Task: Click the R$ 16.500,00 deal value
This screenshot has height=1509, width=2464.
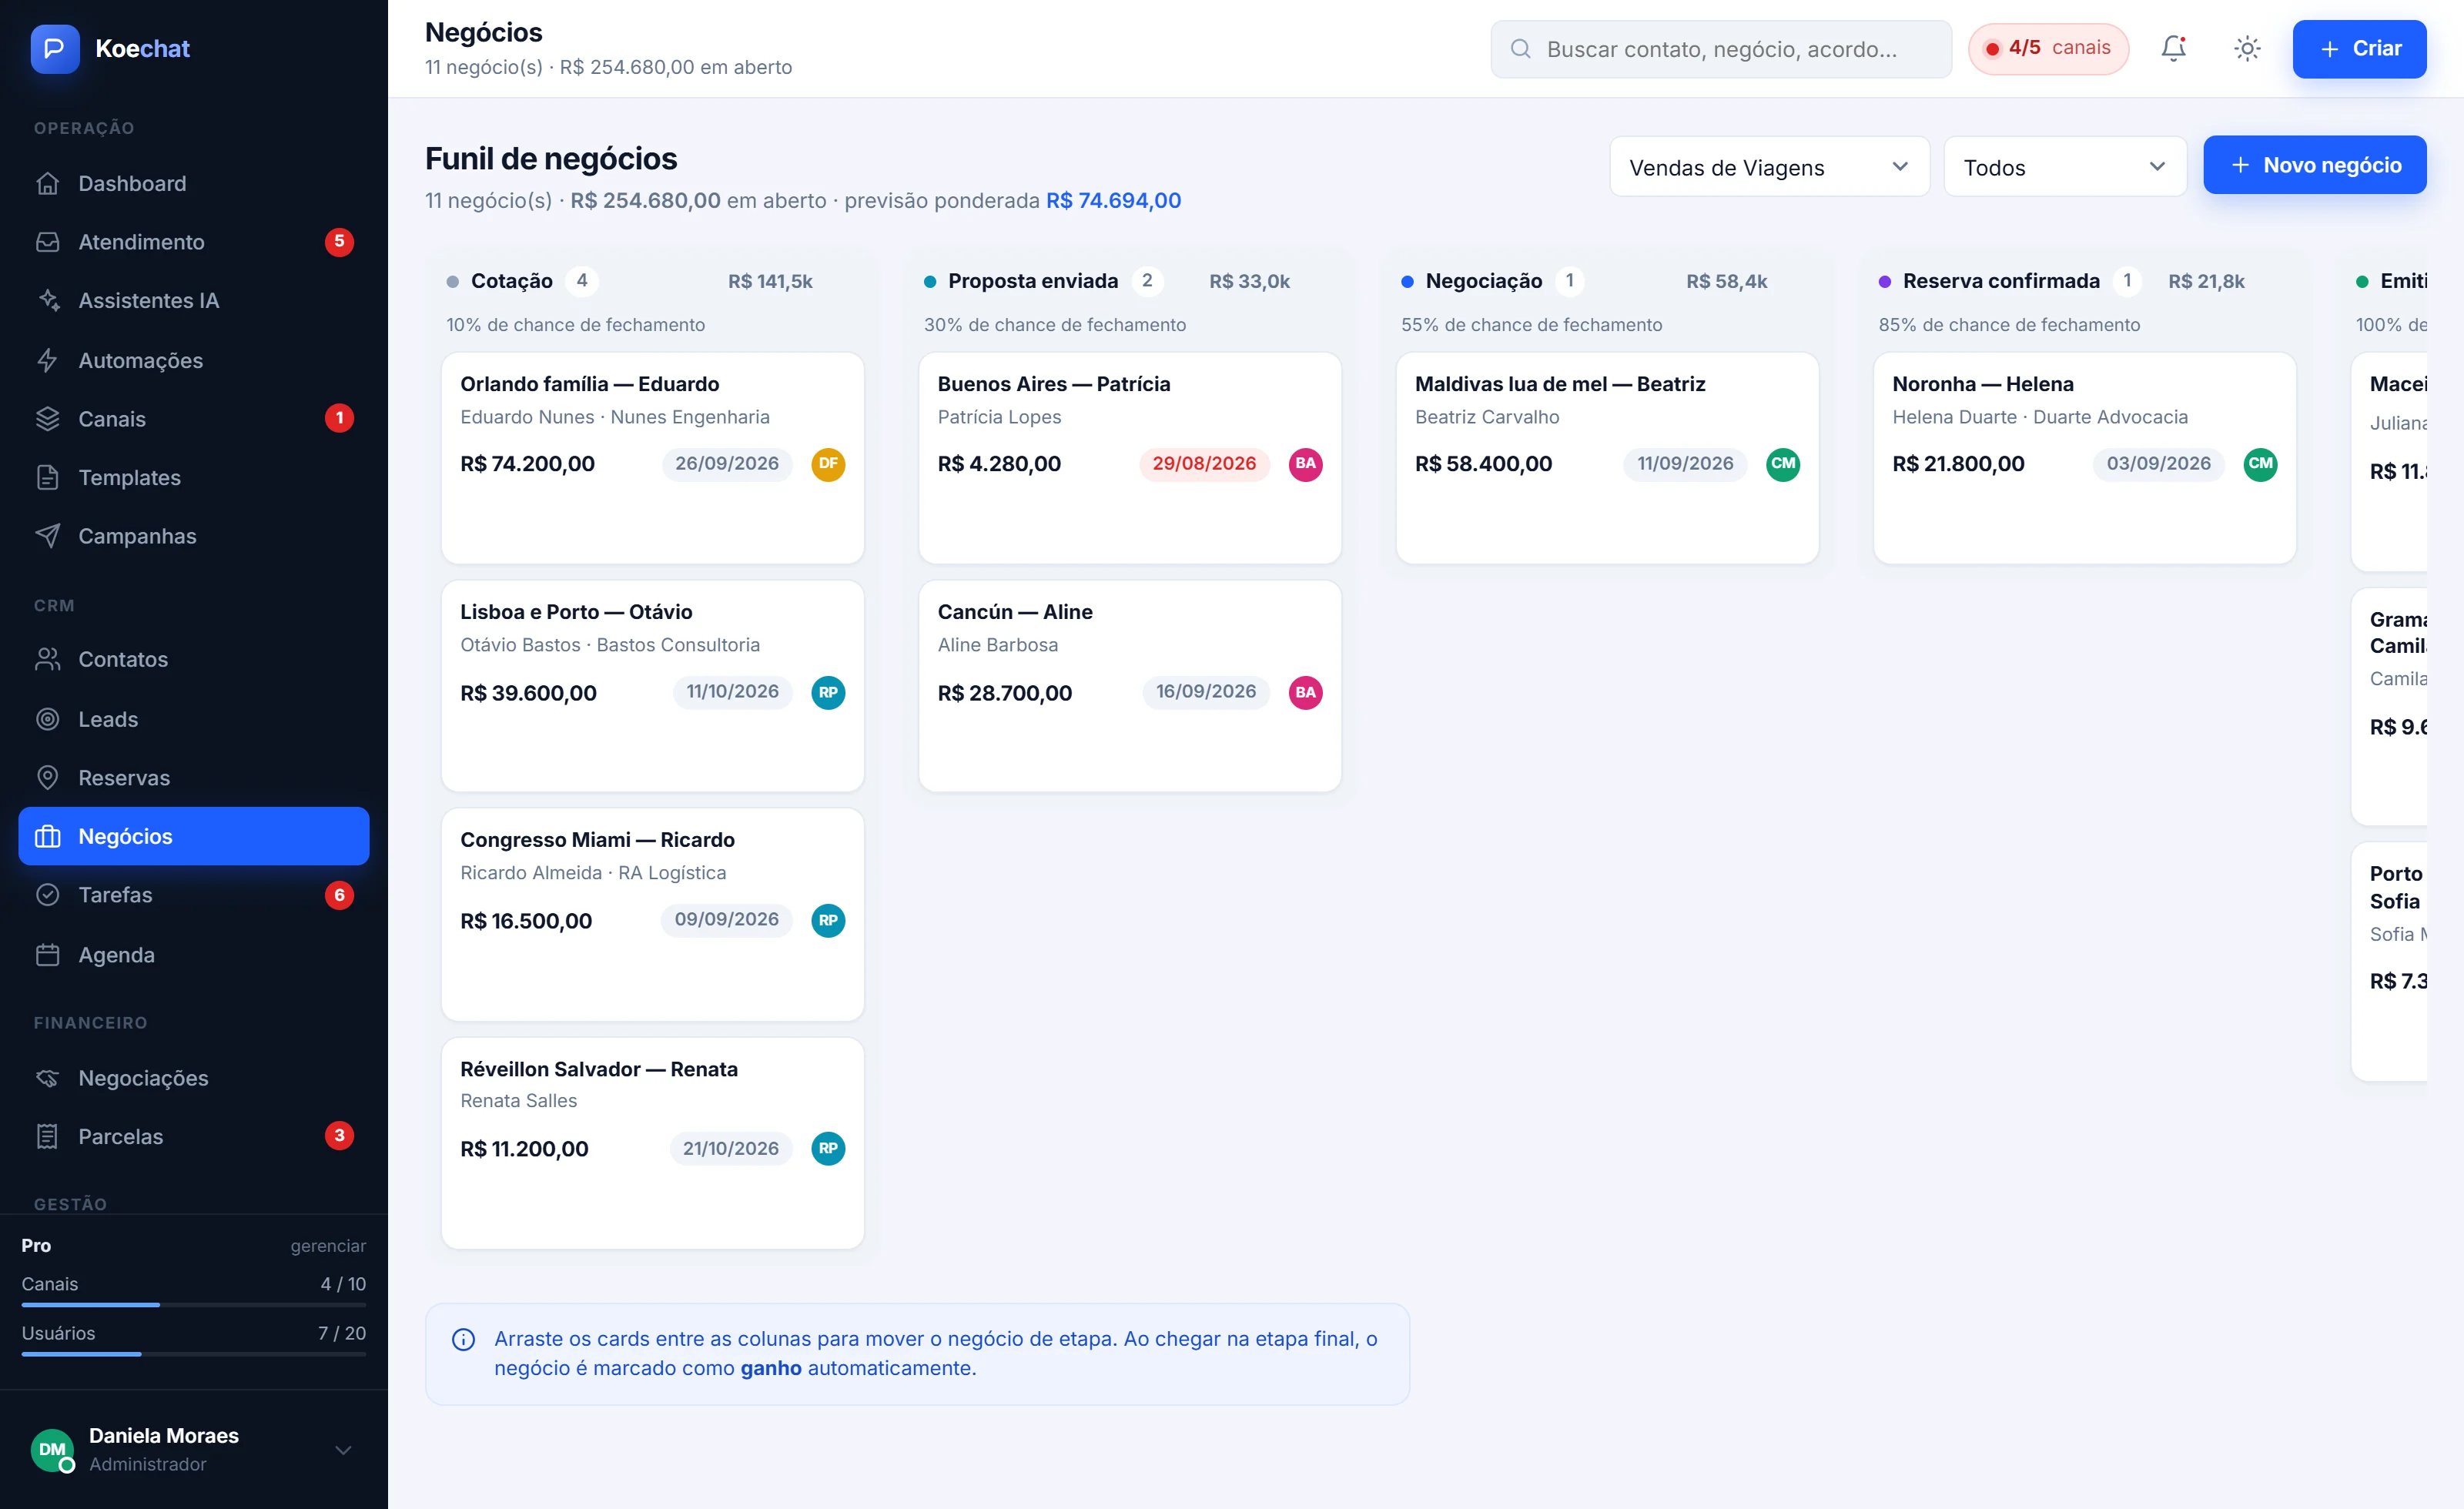Action: 526,921
